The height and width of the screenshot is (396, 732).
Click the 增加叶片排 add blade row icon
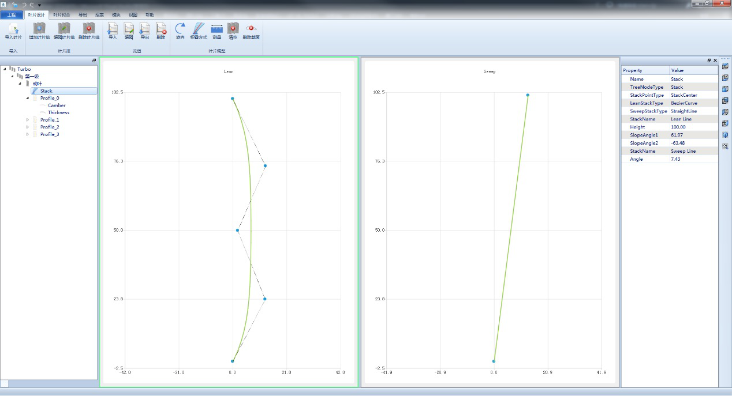click(x=39, y=28)
